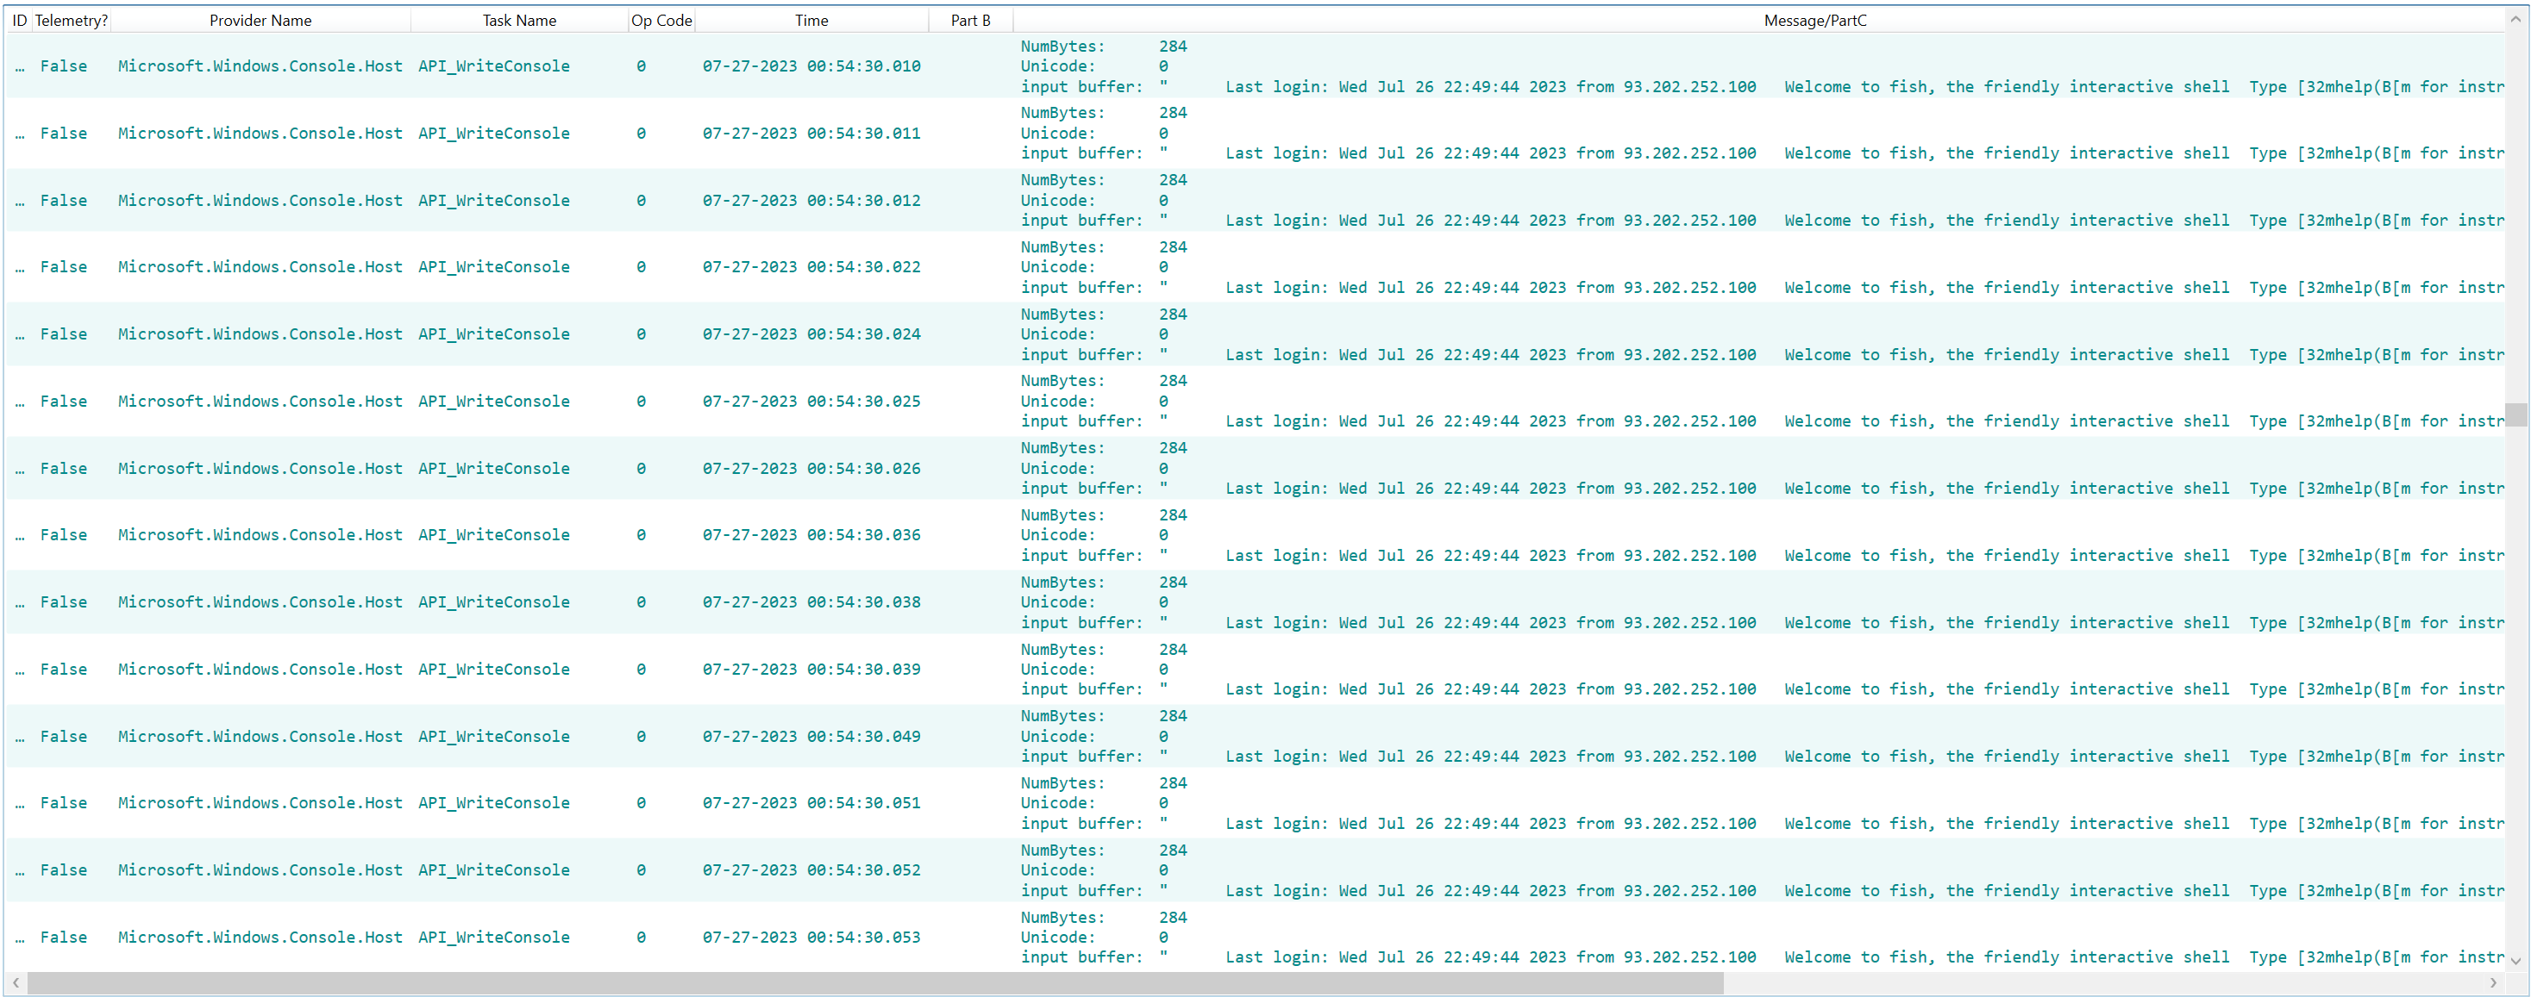Click vertical scrollbar up arrow
Image resolution: width=2531 pixels, height=997 pixels.
pos(2515,20)
